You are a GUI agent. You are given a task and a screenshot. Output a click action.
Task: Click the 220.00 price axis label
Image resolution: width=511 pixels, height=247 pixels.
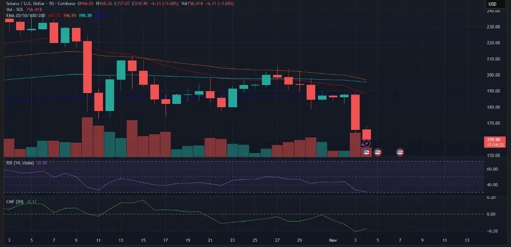[493, 43]
